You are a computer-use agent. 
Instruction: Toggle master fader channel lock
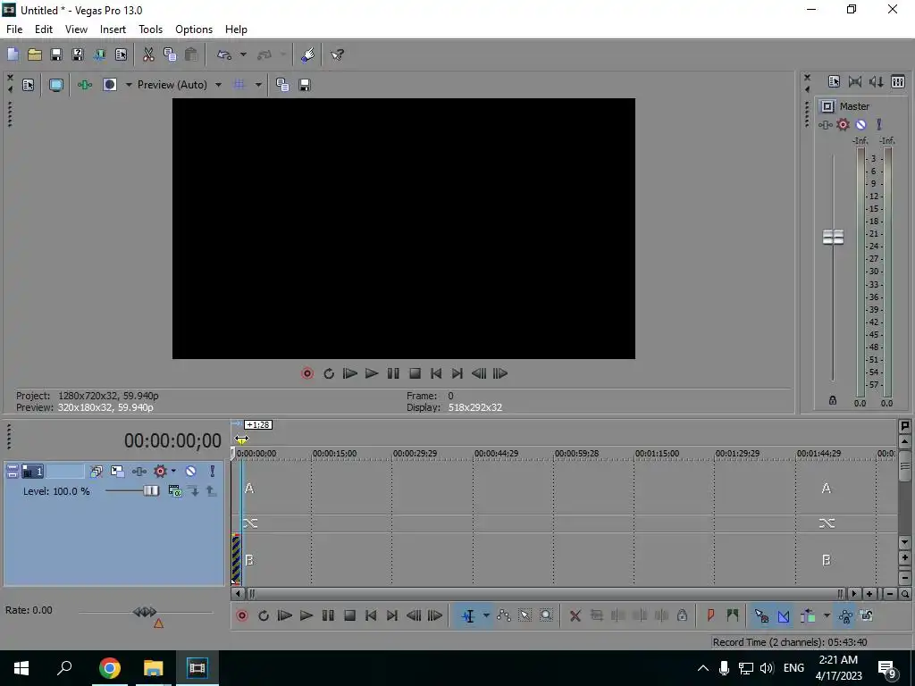[x=833, y=401]
